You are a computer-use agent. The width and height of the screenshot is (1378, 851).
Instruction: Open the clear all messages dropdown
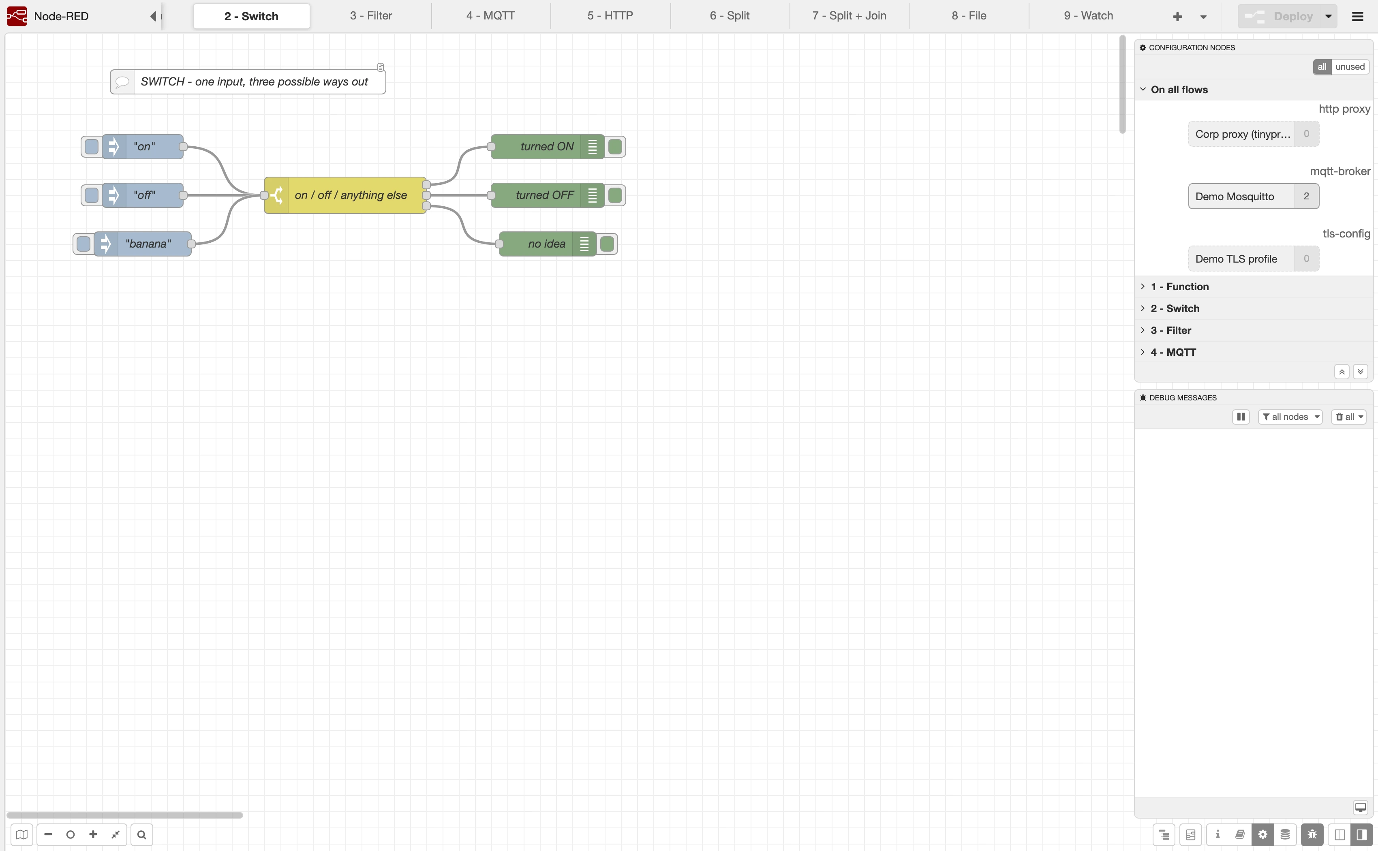(x=1349, y=417)
